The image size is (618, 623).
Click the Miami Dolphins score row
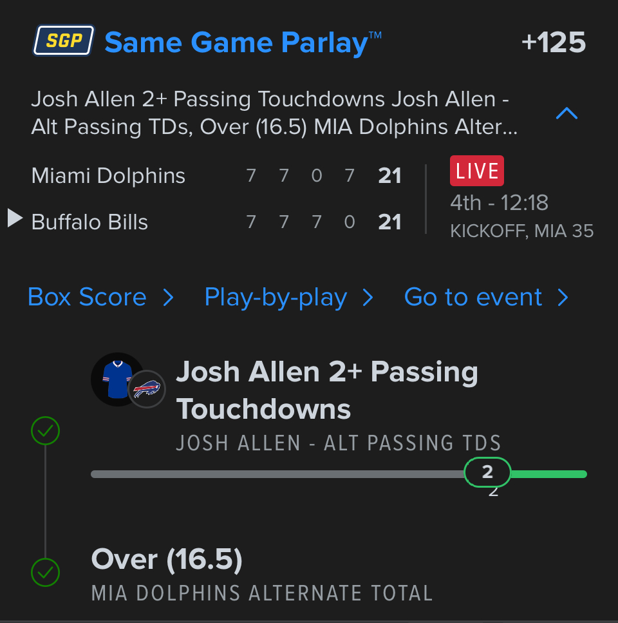coord(216,175)
